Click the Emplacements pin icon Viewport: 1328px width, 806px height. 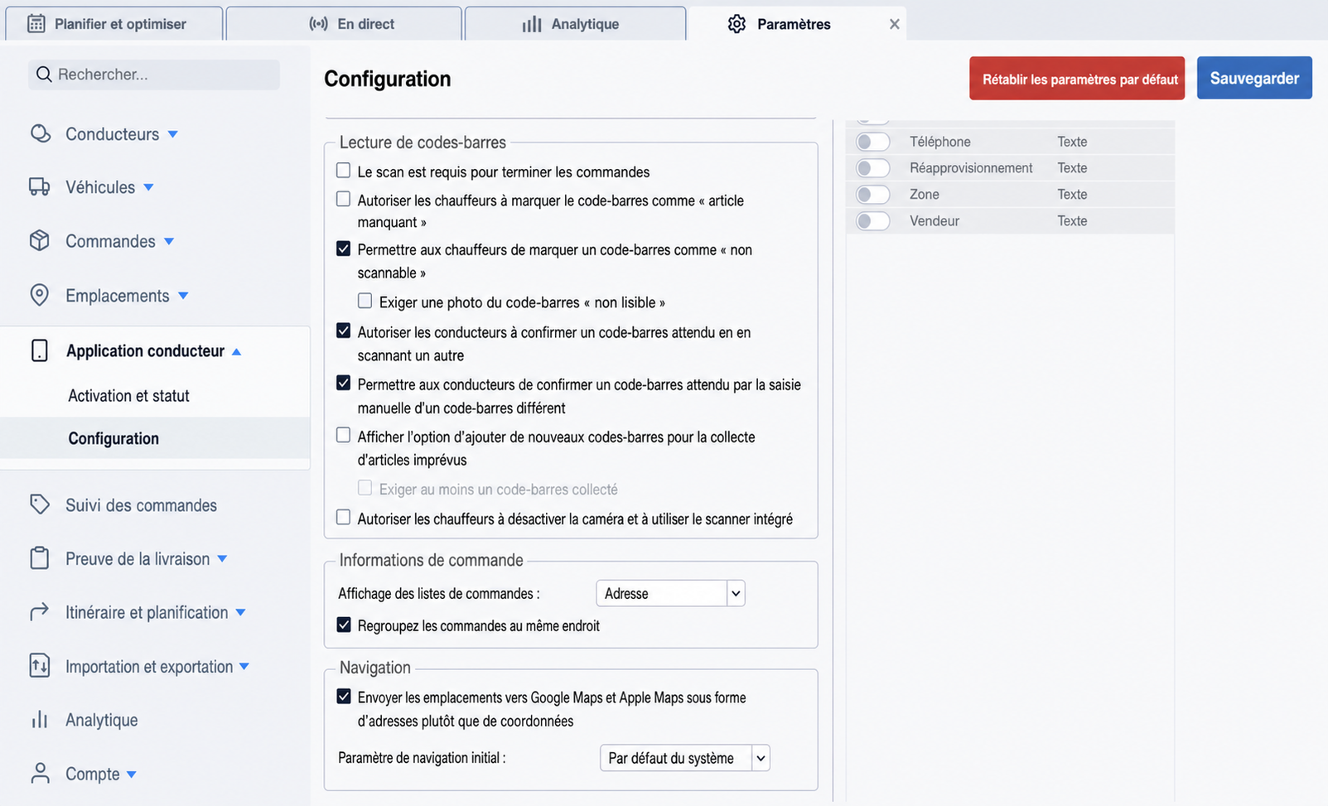point(40,296)
